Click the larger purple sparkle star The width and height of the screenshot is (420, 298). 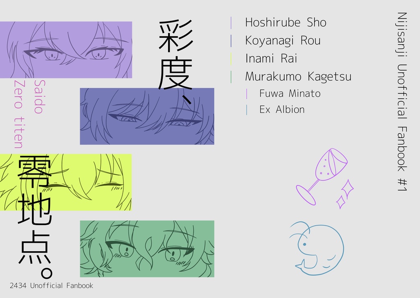pyautogui.click(x=347, y=189)
